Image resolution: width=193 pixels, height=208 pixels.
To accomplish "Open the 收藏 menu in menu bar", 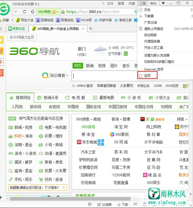I will click(132, 3).
